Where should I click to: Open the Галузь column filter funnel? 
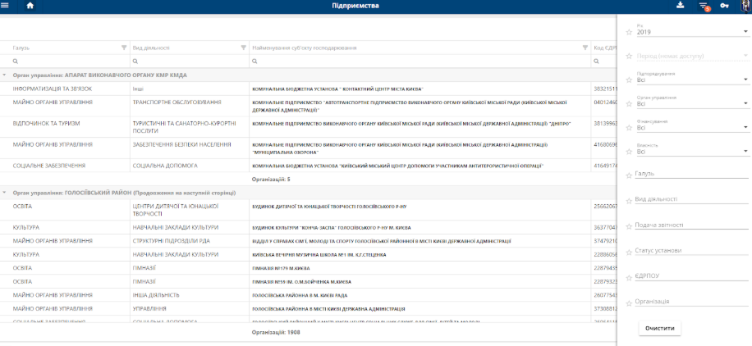pyautogui.click(x=124, y=48)
